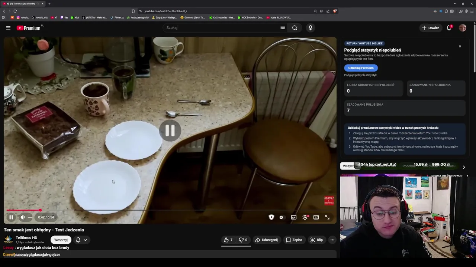
Task: Open the https://tanggle.io/ bookmark
Action: (x=138, y=17)
